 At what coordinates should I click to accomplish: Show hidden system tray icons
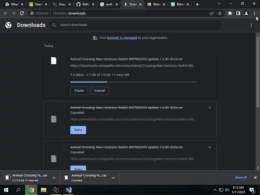coord(215,190)
